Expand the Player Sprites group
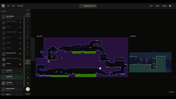The image size is (176, 99). (x=17, y=89)
